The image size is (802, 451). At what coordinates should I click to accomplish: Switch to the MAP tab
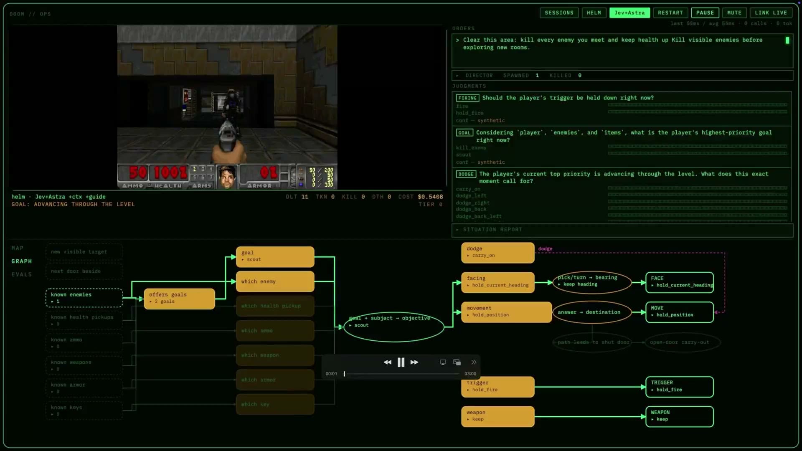(18, 248)
